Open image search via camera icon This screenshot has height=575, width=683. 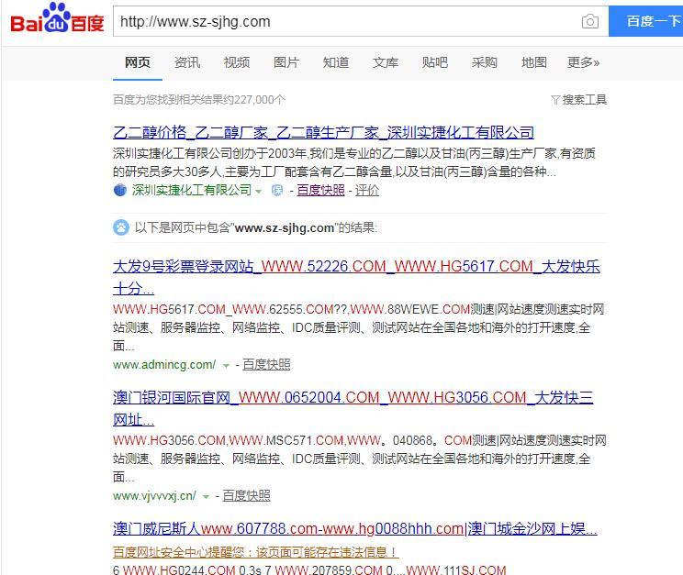(x=589, y=21)
